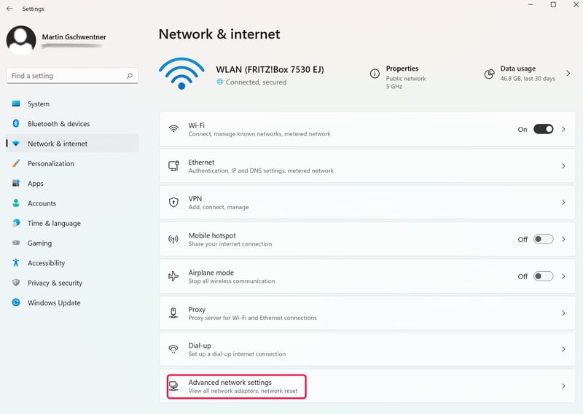Expand Advanced network settings chevron
The width and height of the screenshot is (583, 414).
click(563, 386)
